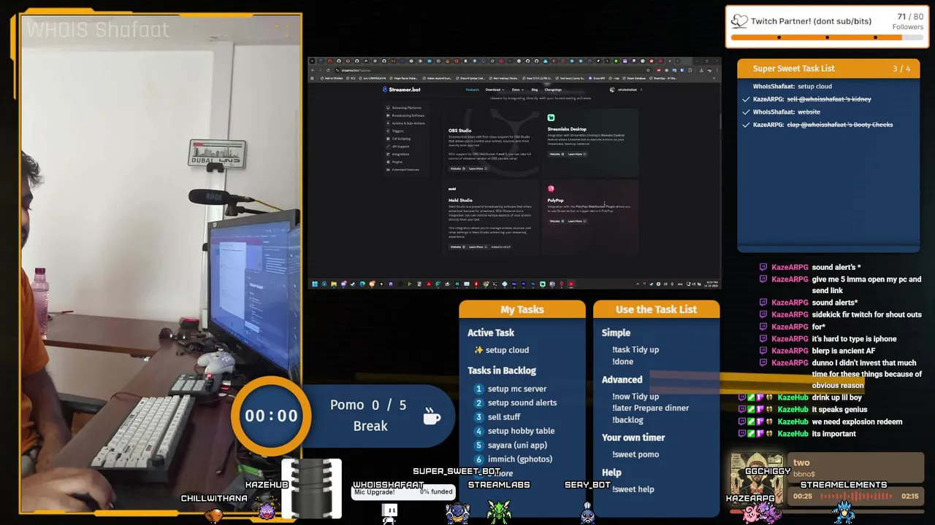
Task: Show hidden tray icons chevron in taskbar
Action: click(638, 284)
